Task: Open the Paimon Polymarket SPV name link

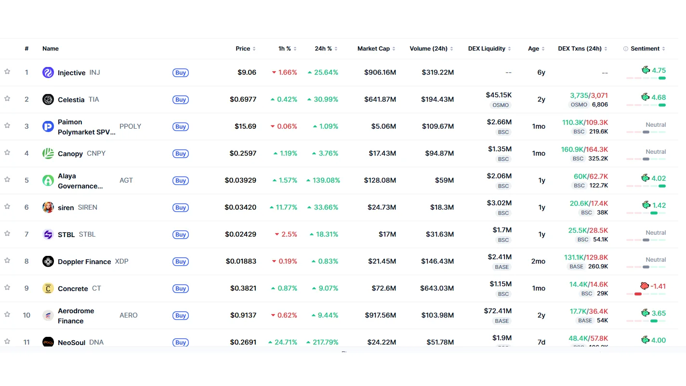Action: coord(87,127)
